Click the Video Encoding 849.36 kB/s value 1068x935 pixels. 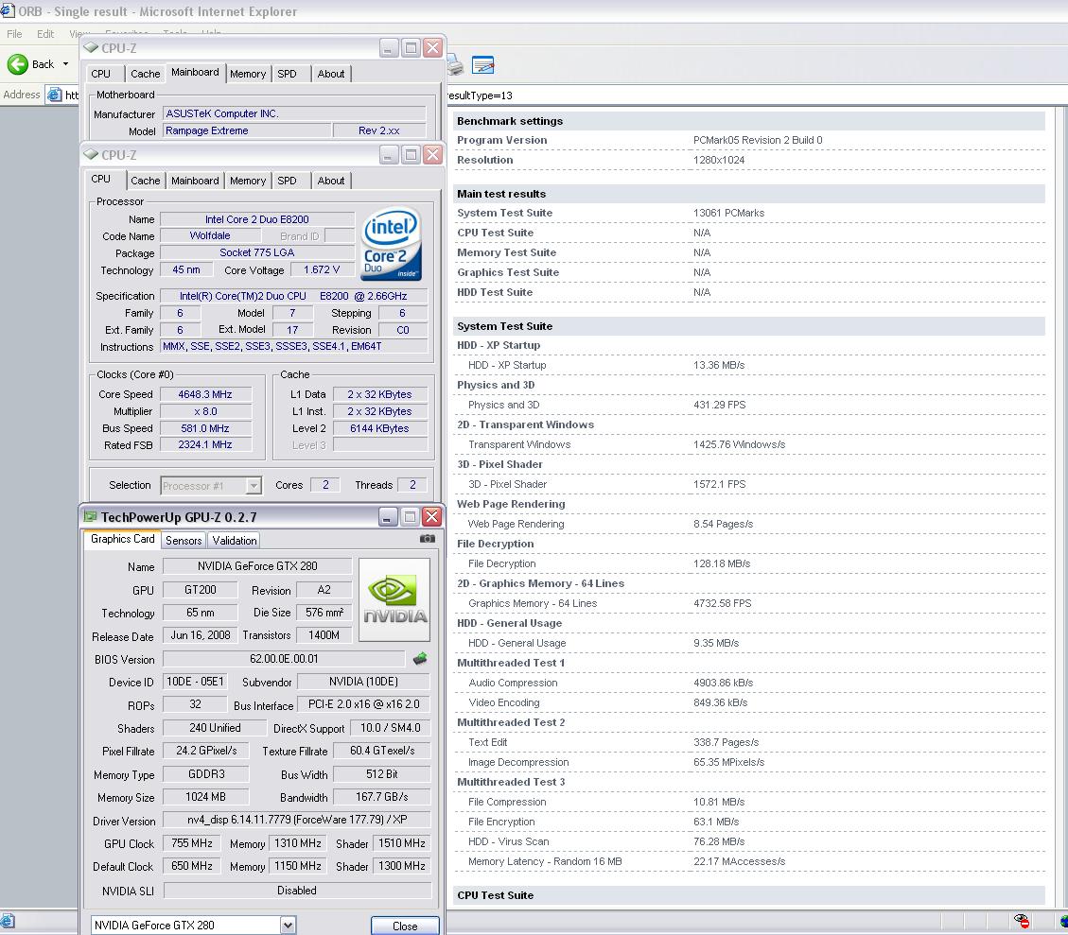coord(720,702)
